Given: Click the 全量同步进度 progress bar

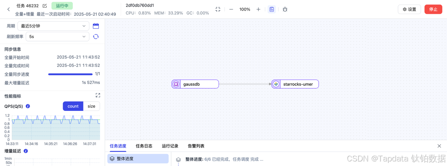Looking at the screenshot, I should pyautogui.click(x=70, y=74).
